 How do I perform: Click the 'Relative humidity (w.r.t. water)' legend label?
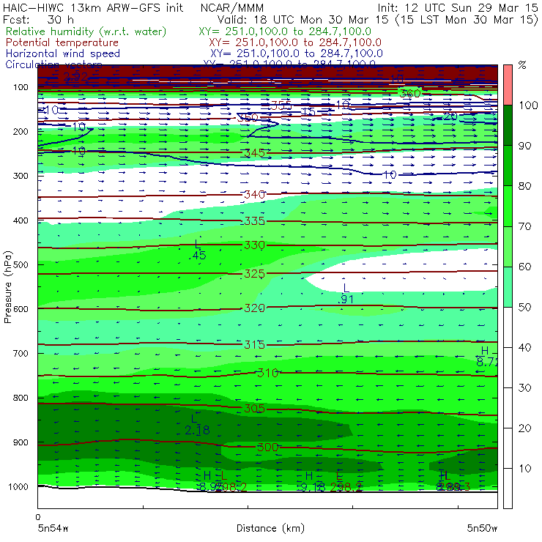(x=86, y=31)
